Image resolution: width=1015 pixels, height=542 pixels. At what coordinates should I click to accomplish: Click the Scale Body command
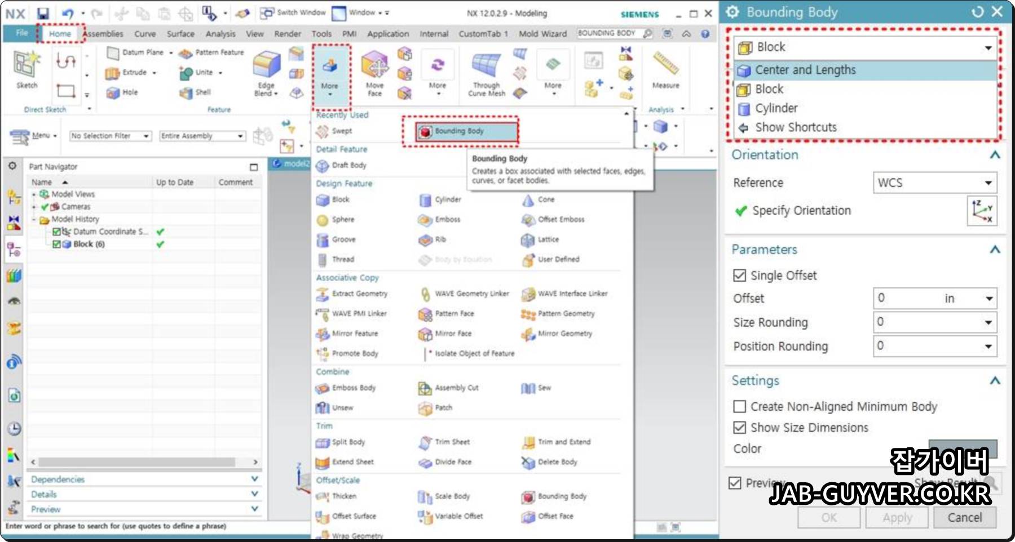[444, 496]
